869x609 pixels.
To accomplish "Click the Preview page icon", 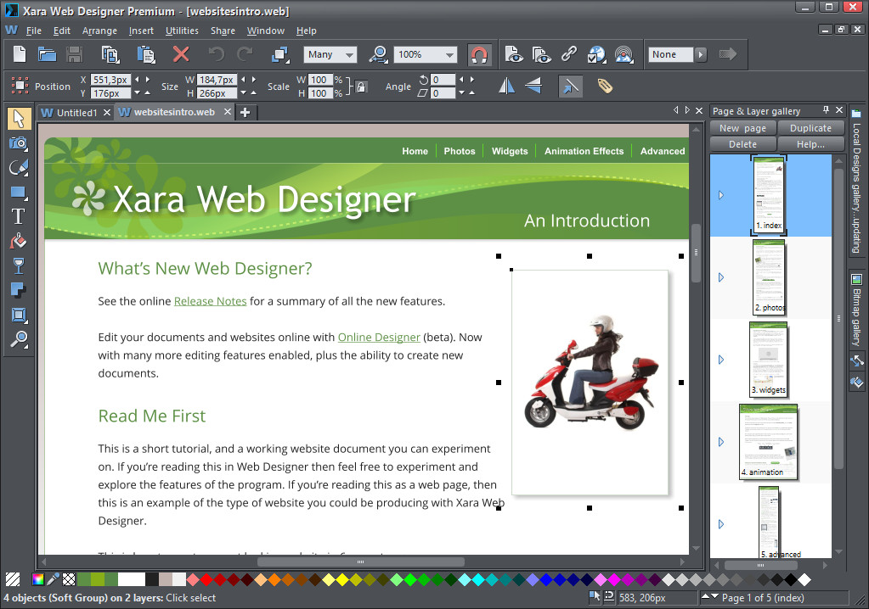I will click(514, 54).
